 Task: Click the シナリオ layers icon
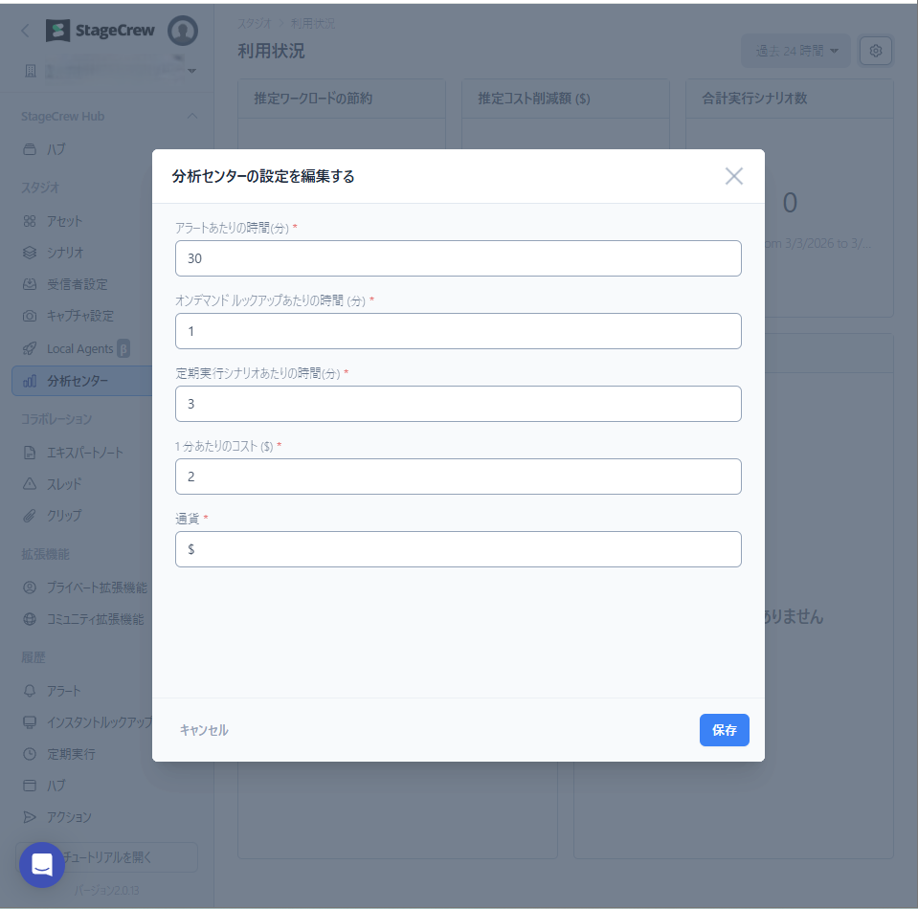click(30, 253)
